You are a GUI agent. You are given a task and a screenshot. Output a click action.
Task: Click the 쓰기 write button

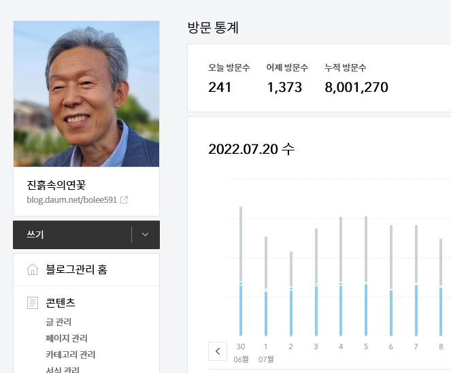[72, 235]
